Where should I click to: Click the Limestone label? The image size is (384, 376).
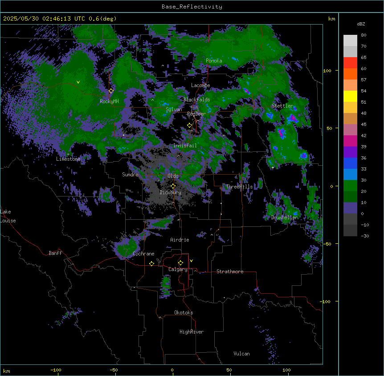pos(68,159)
